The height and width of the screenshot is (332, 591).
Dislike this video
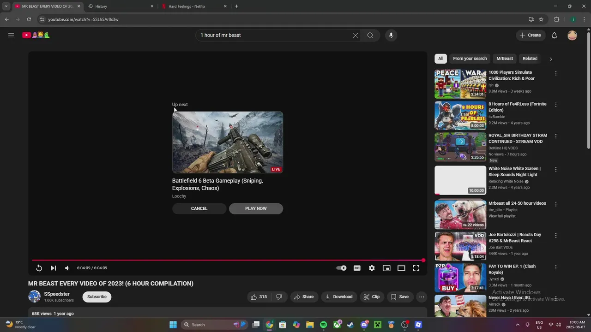pyautogui.click(x=279, y=297)
